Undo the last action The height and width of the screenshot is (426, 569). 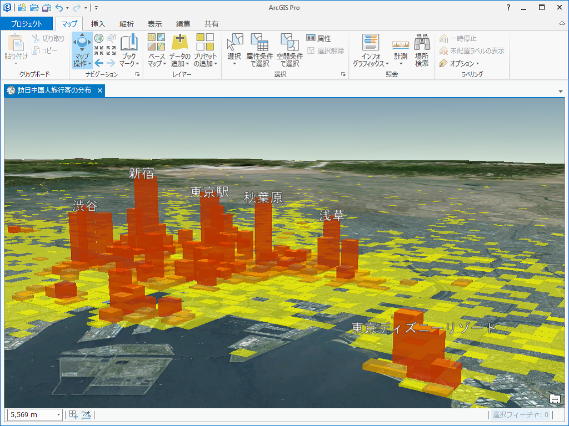tap(59, 8)
